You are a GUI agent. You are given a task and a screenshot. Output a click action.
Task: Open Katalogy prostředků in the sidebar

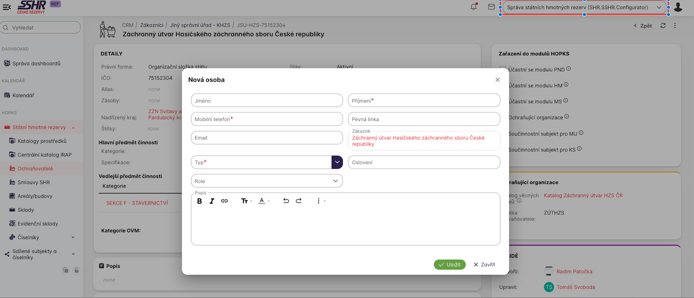(42, 141)
